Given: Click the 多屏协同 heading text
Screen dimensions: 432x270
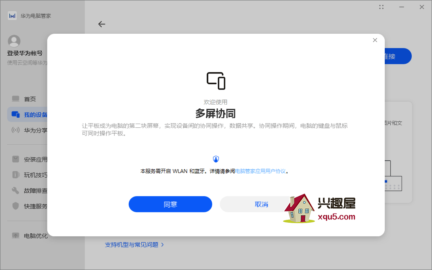Looking at the screenshot, I should click(216, 113).
